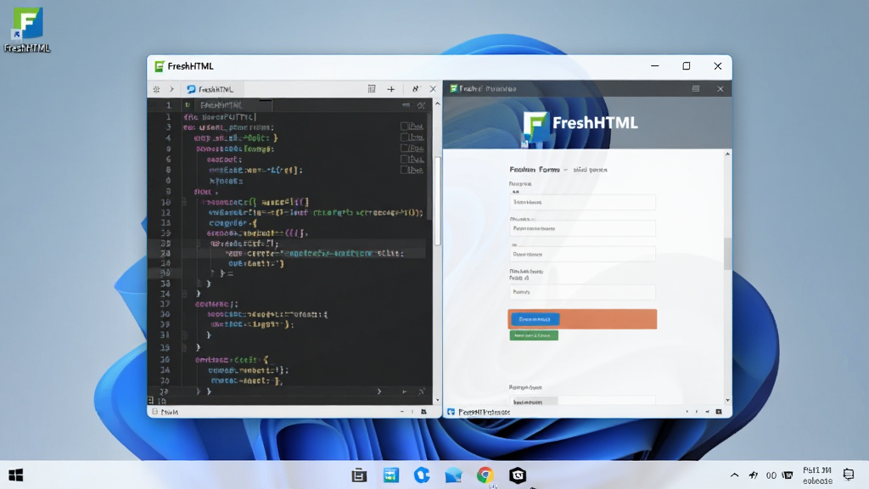Close the editor panel with toolbar X

click(x=433, y=88)
